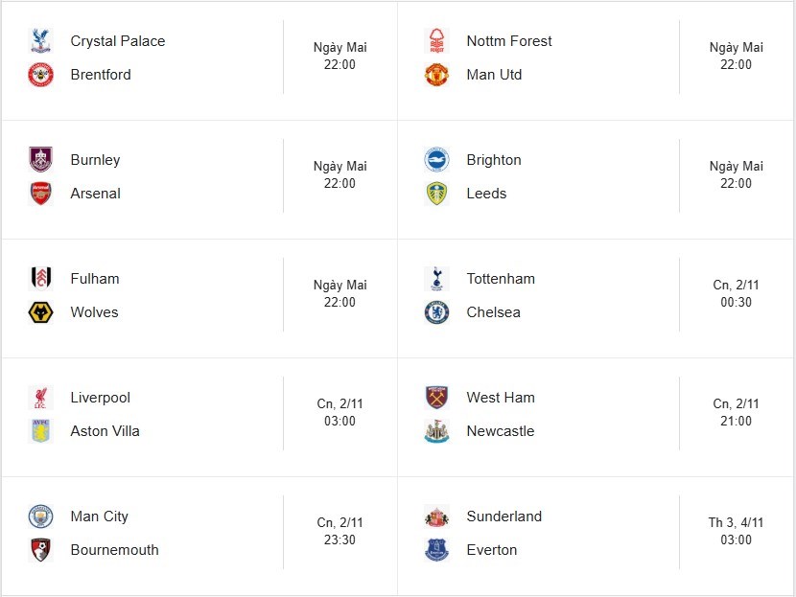
Task: Click the Tottenham team name
Action: [500, 279]
